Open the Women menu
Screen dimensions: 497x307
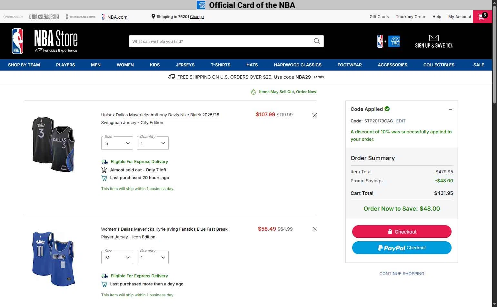pyautogui.click(x=125, y=65)
